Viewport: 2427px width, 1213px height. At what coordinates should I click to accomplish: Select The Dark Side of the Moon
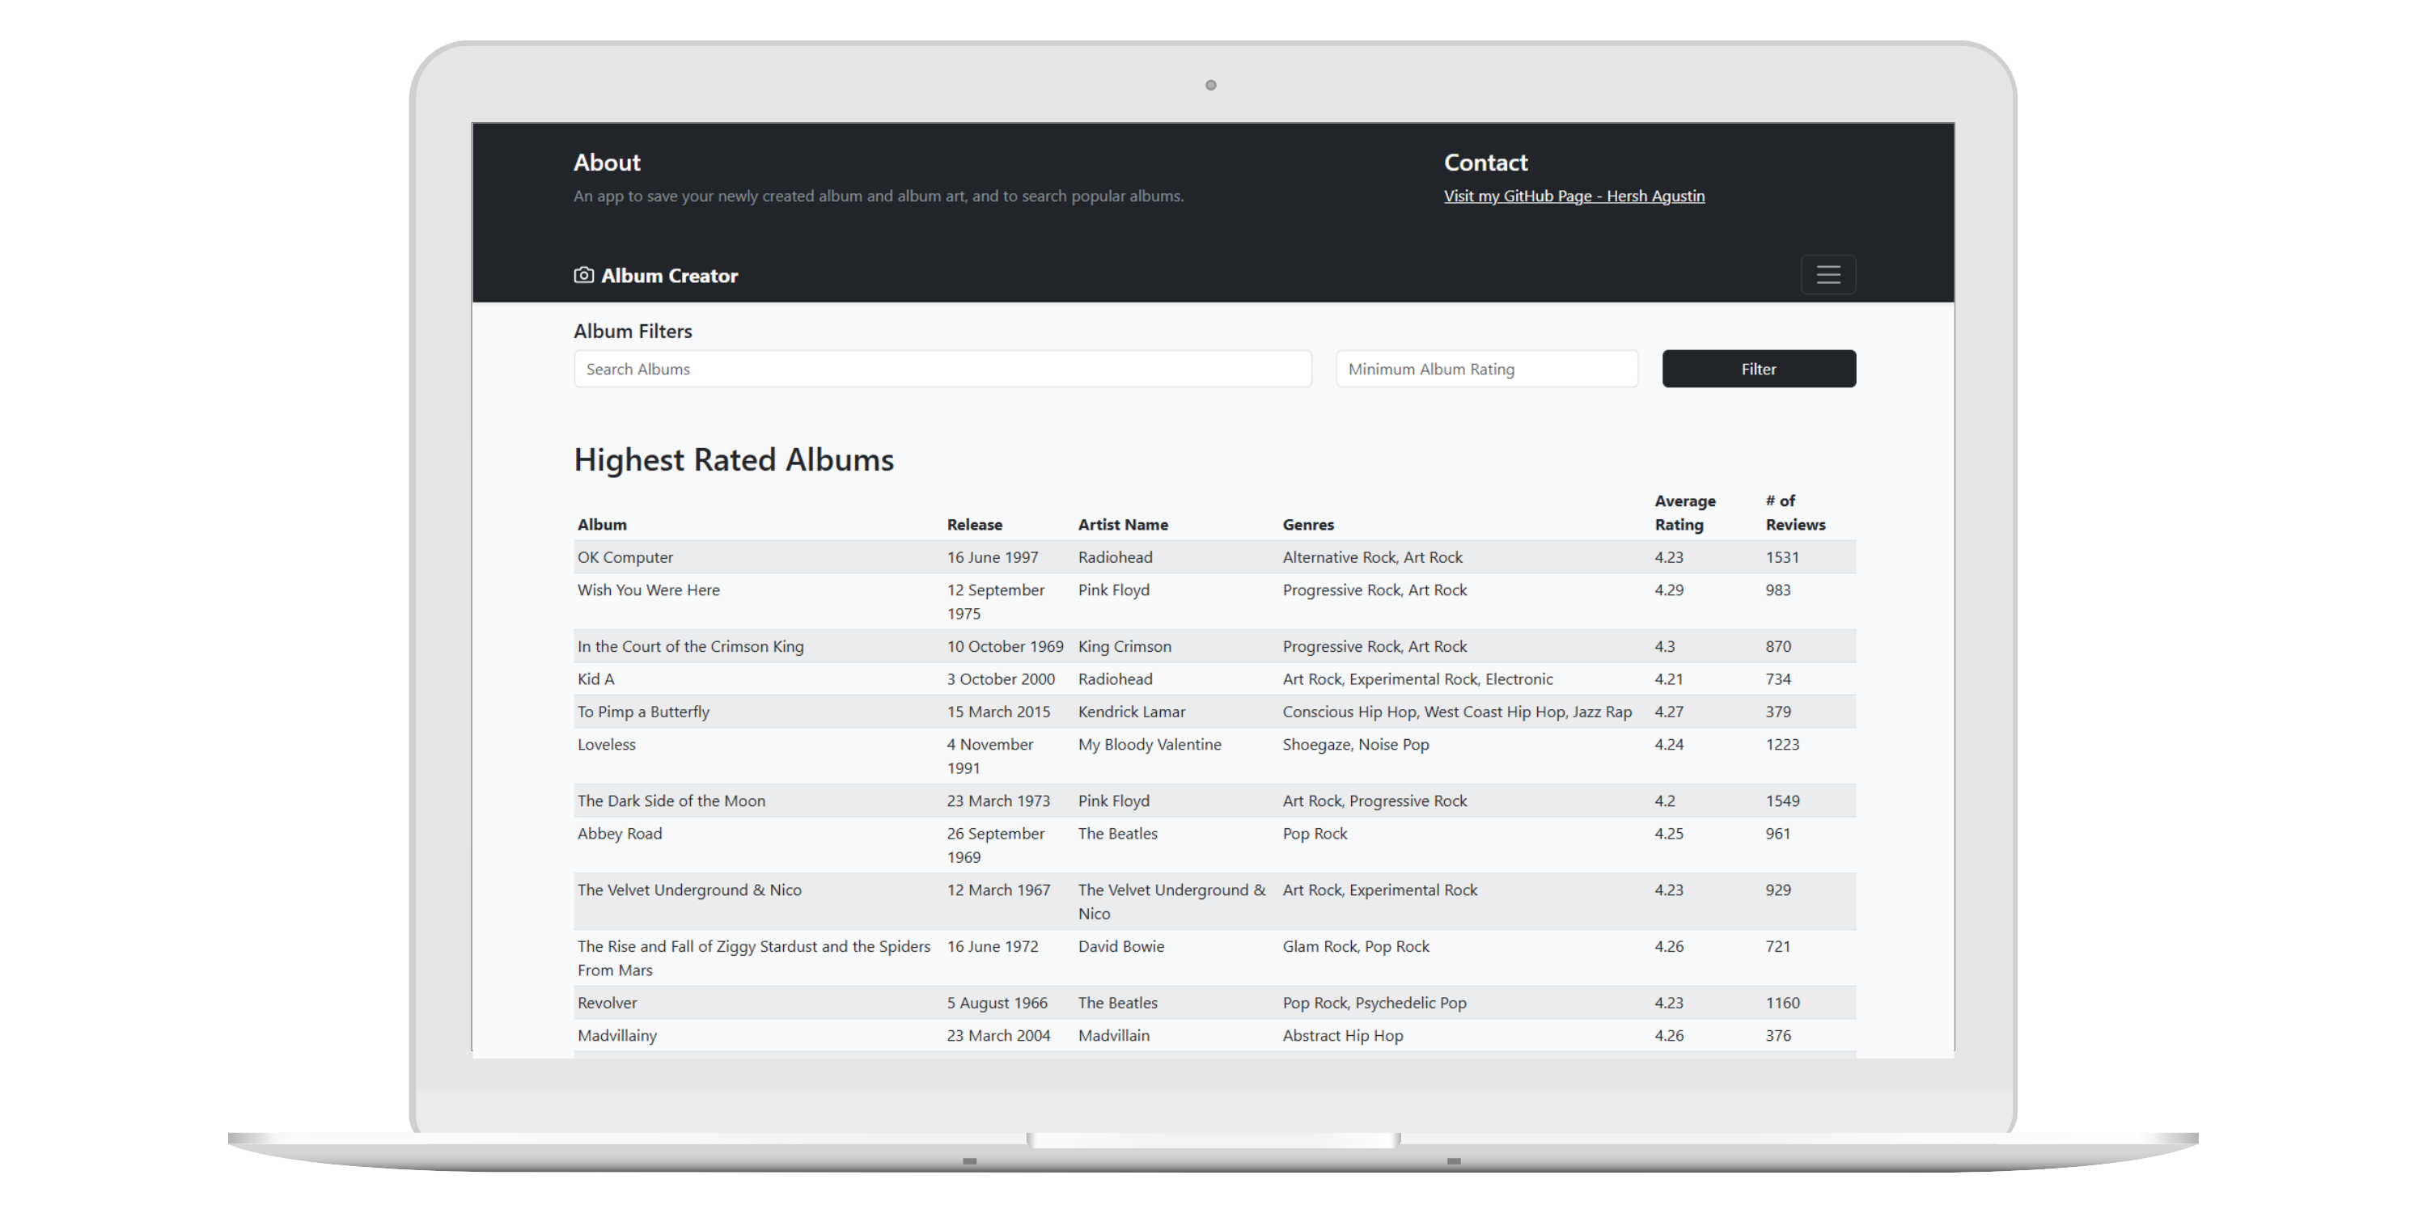click(x=671, y=801)
